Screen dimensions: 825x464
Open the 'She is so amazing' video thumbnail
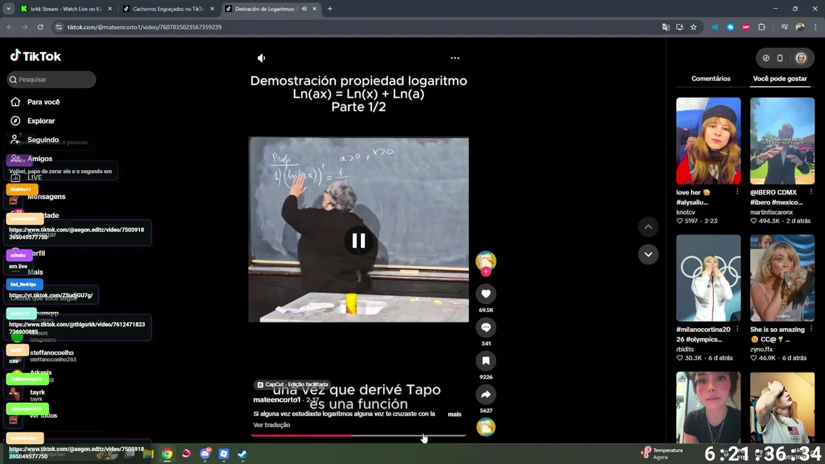pyautogui.click(x=782, y=278)
